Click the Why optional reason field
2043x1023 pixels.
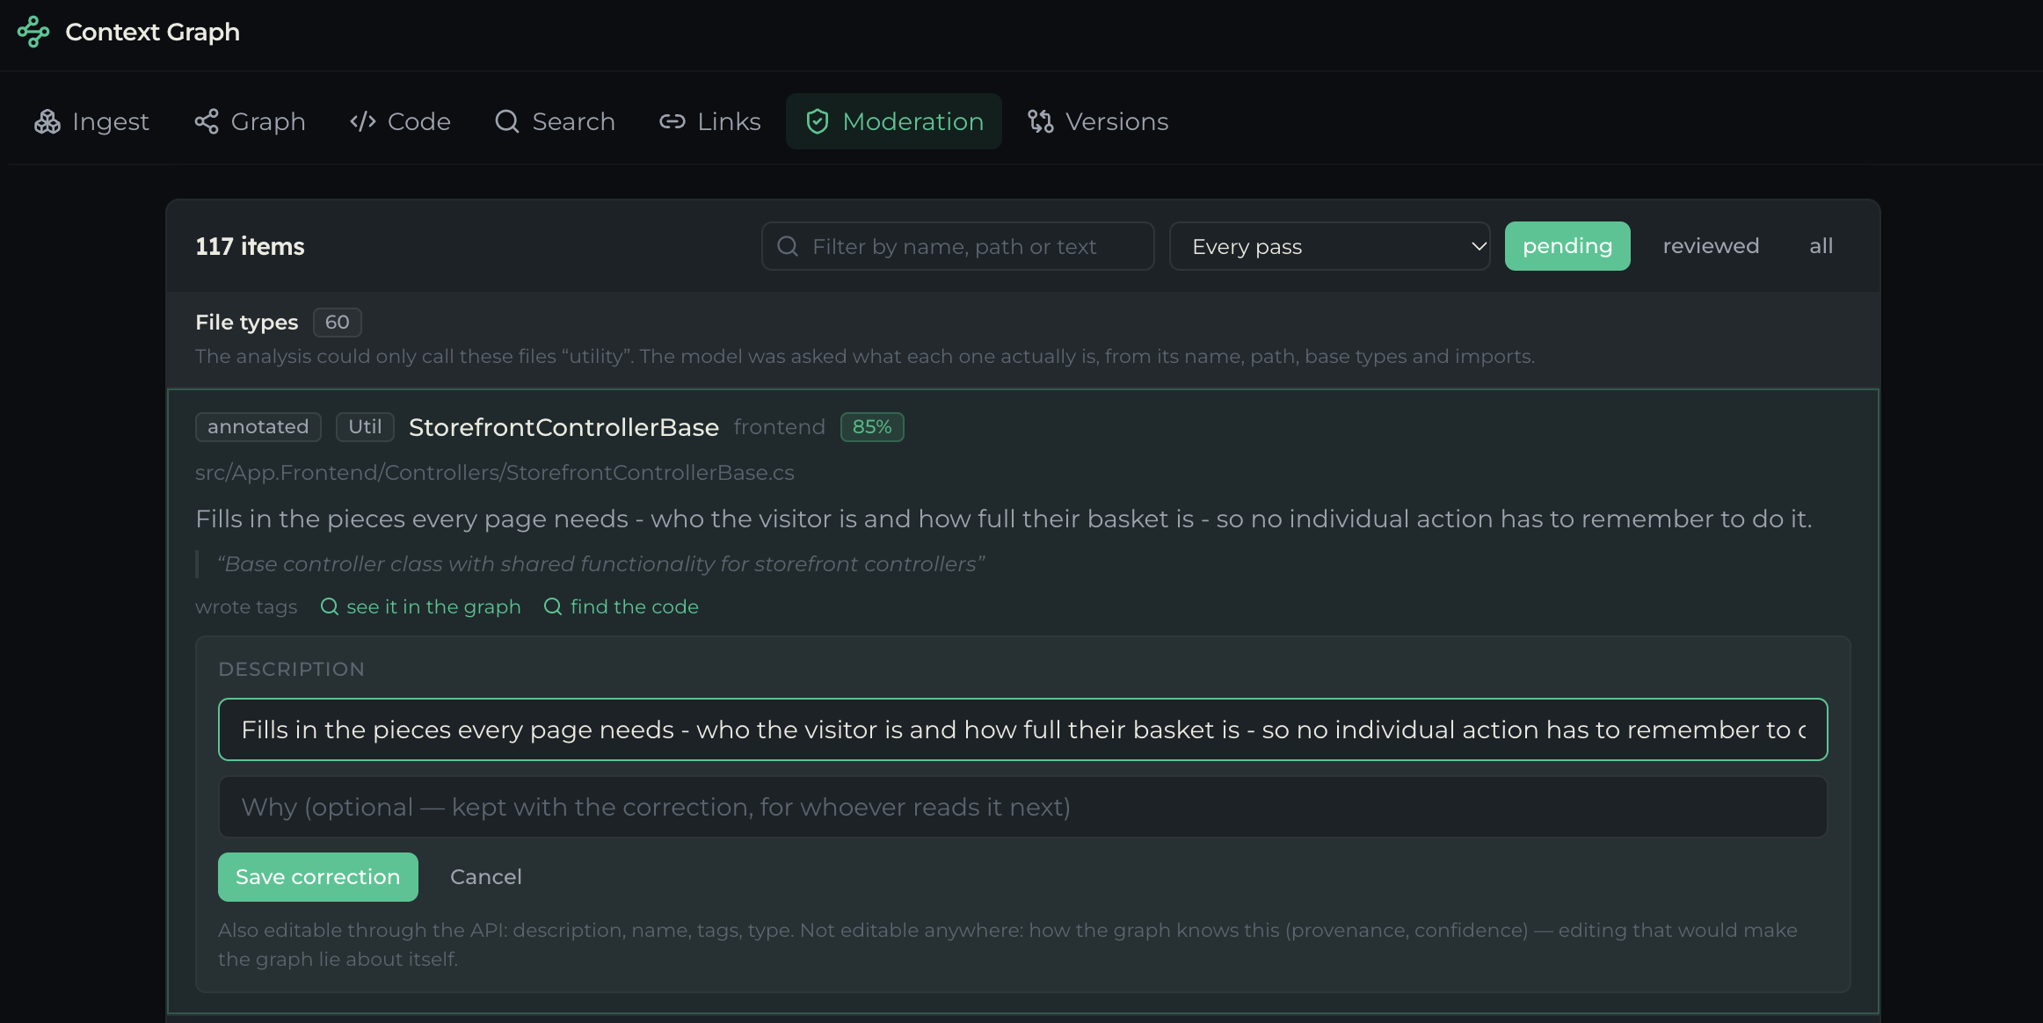[1023, 807]
